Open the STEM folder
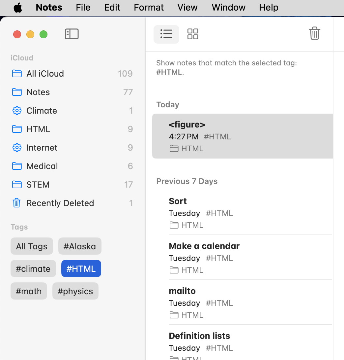Image resolution: width=344 pixels, height=360 pixels. click(x=72, y=185)
